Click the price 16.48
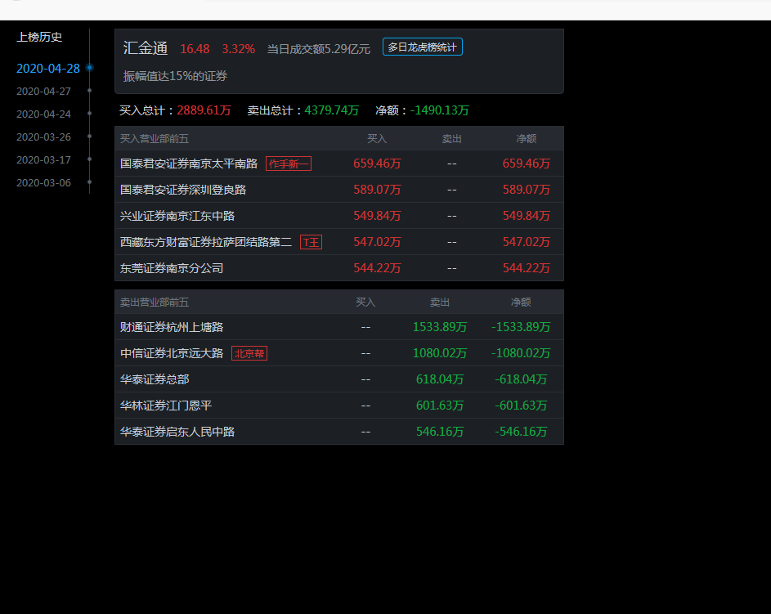 coord(195,49)
